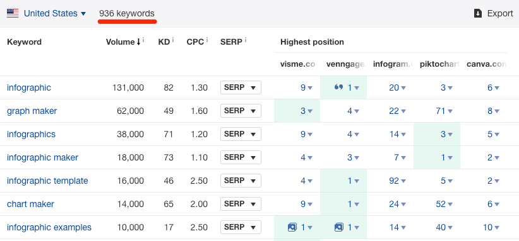The width and height of the screenshot is (519, 241).
Task: Click volume value 62,000
Action: click(x=131, y=111)
